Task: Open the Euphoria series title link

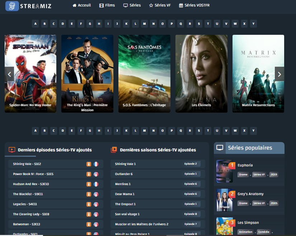Action: click(x=245, y=165)
